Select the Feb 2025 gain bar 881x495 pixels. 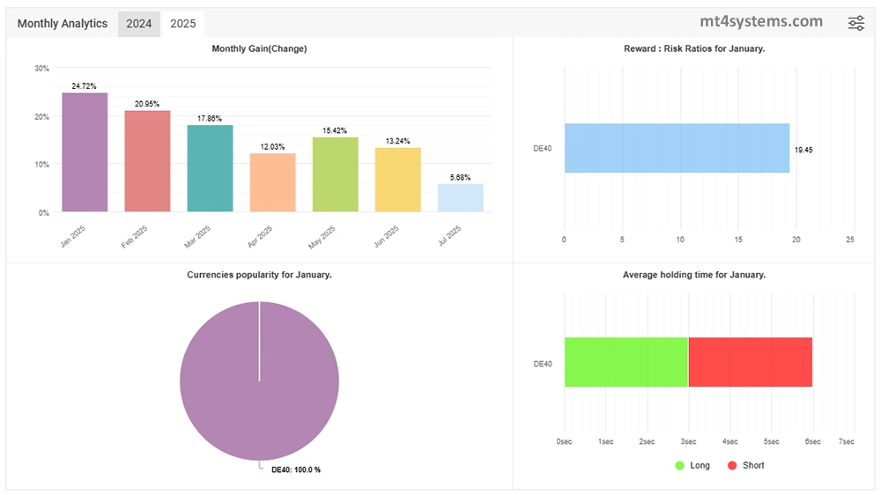(x=147, y=161)
